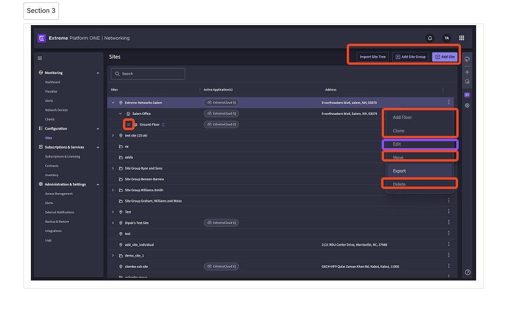Open the three-dot menu for clombo sub site

[x=449, y=266]
